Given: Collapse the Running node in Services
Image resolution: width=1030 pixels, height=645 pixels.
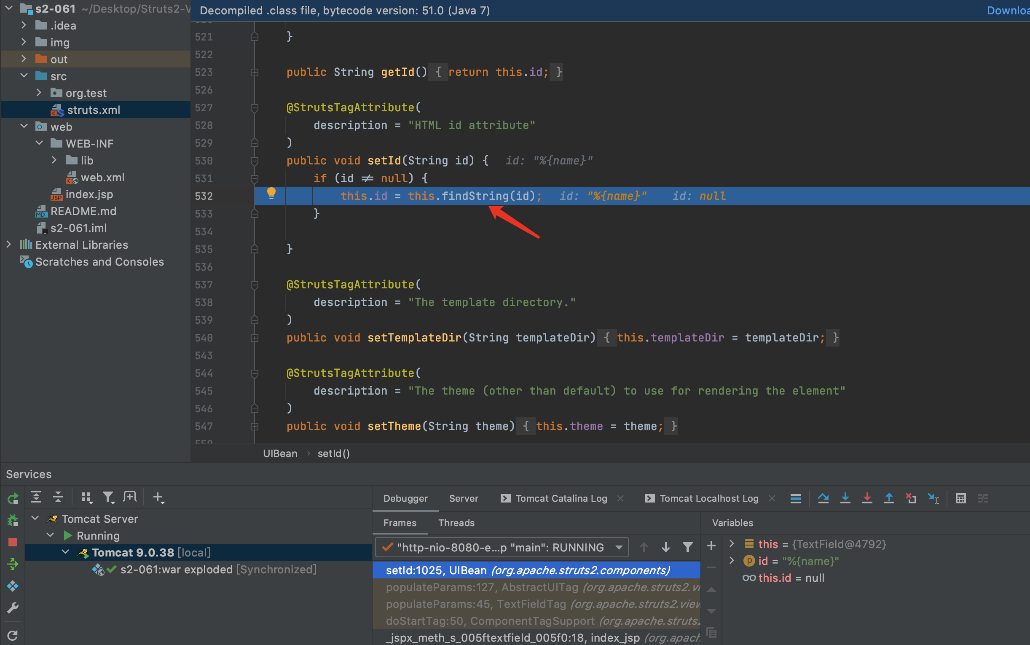Looking at the screenshot, I should point(50,535).
